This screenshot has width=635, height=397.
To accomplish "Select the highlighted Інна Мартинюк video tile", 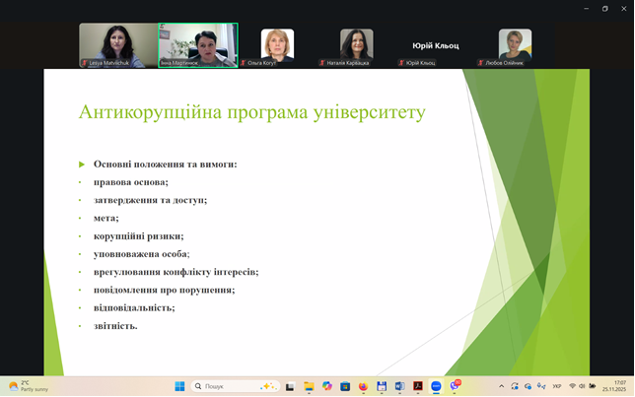I will pyautogui.click(x=198, y=45).
